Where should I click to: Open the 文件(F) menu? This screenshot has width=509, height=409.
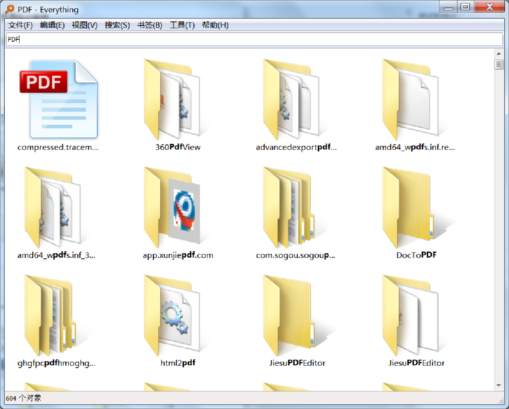click(x=20, y=25)
